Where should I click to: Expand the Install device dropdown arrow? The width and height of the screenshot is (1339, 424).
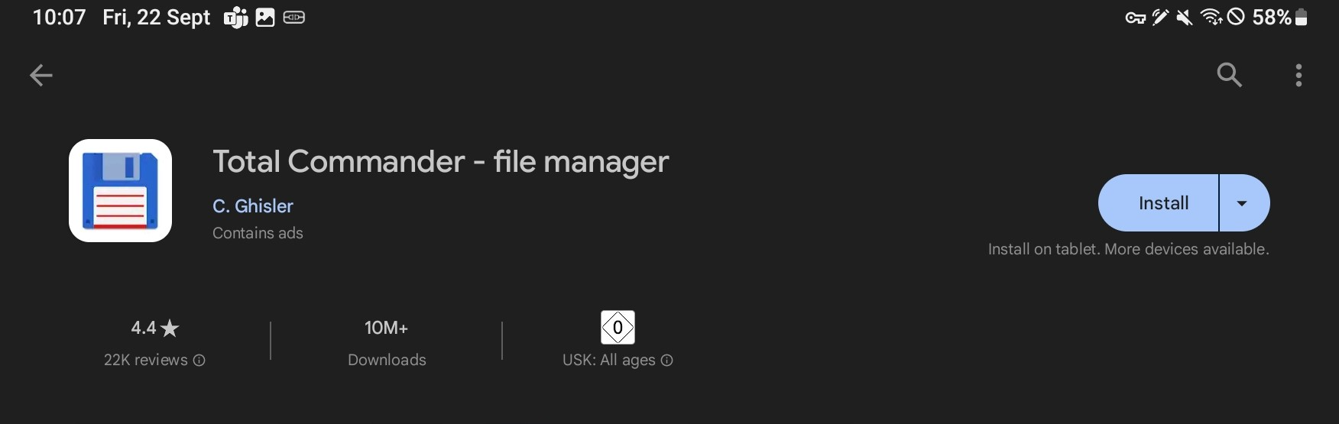click(x=1244, y=202)
